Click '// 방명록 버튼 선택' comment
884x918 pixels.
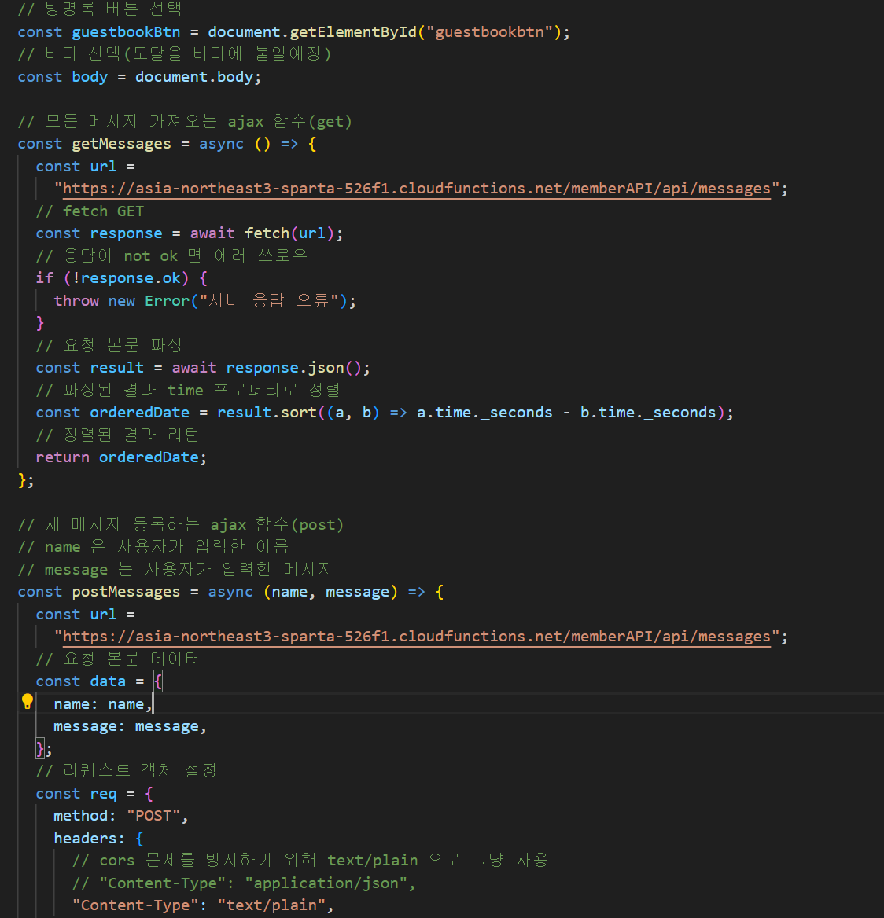coord(100,9)
